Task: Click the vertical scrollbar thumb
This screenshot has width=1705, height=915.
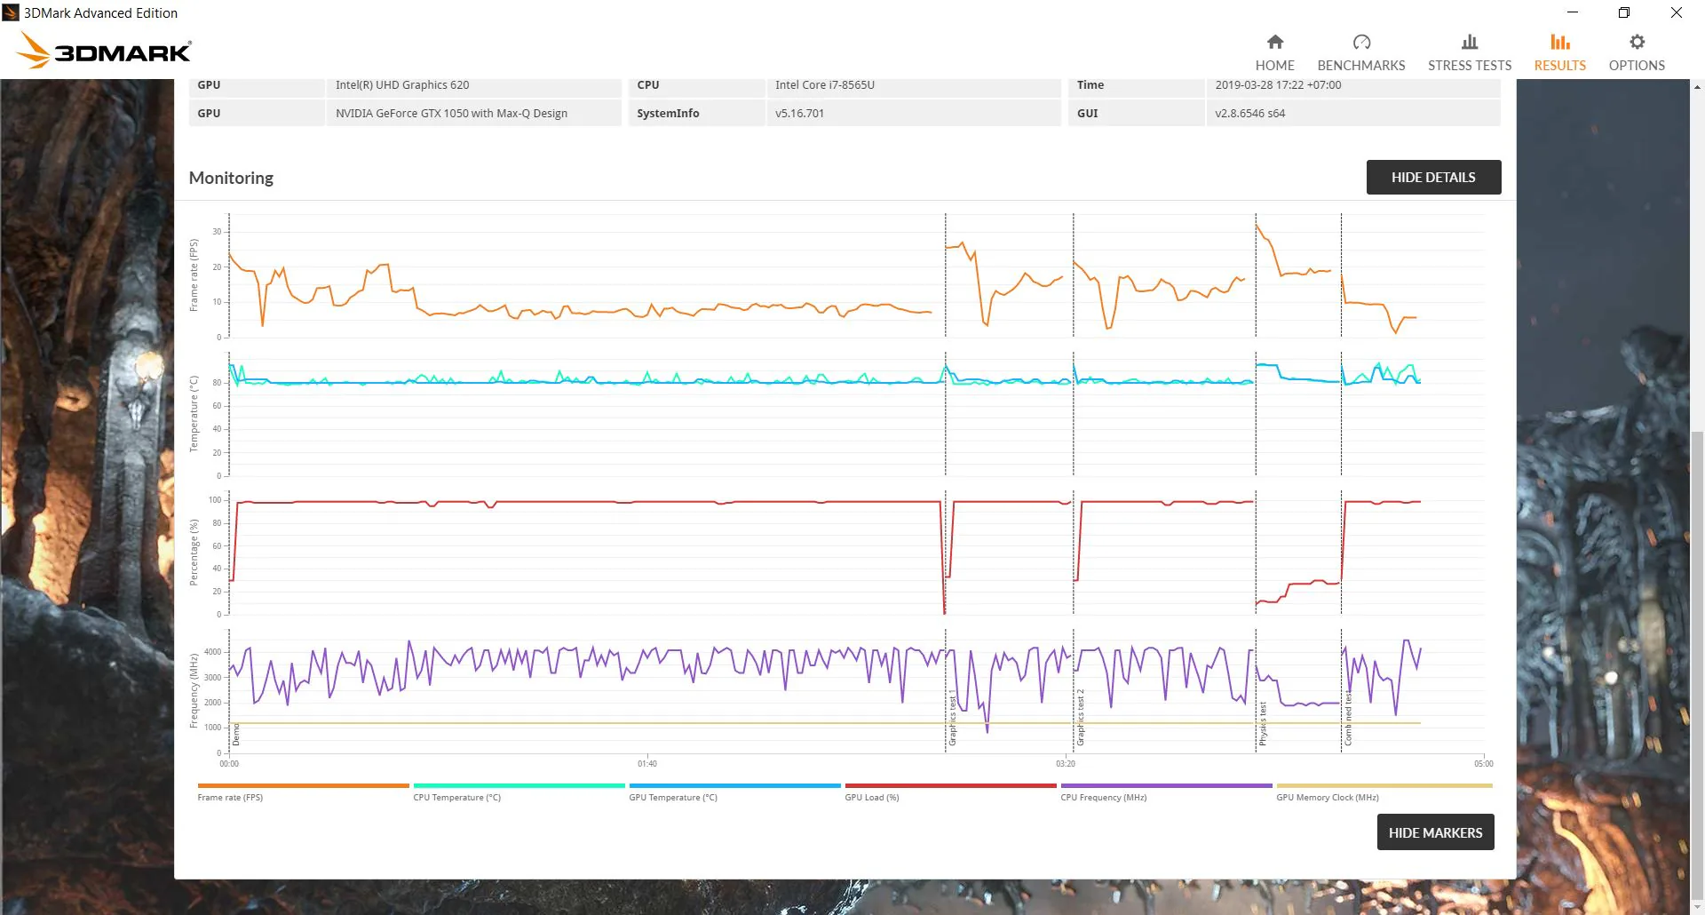Action: coord(1698,665)
